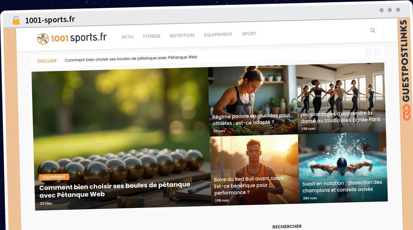The width and height of the screenshot is (413, 230).
Task: Show previous exclusive headline arrow
Action: click(369, 53)
